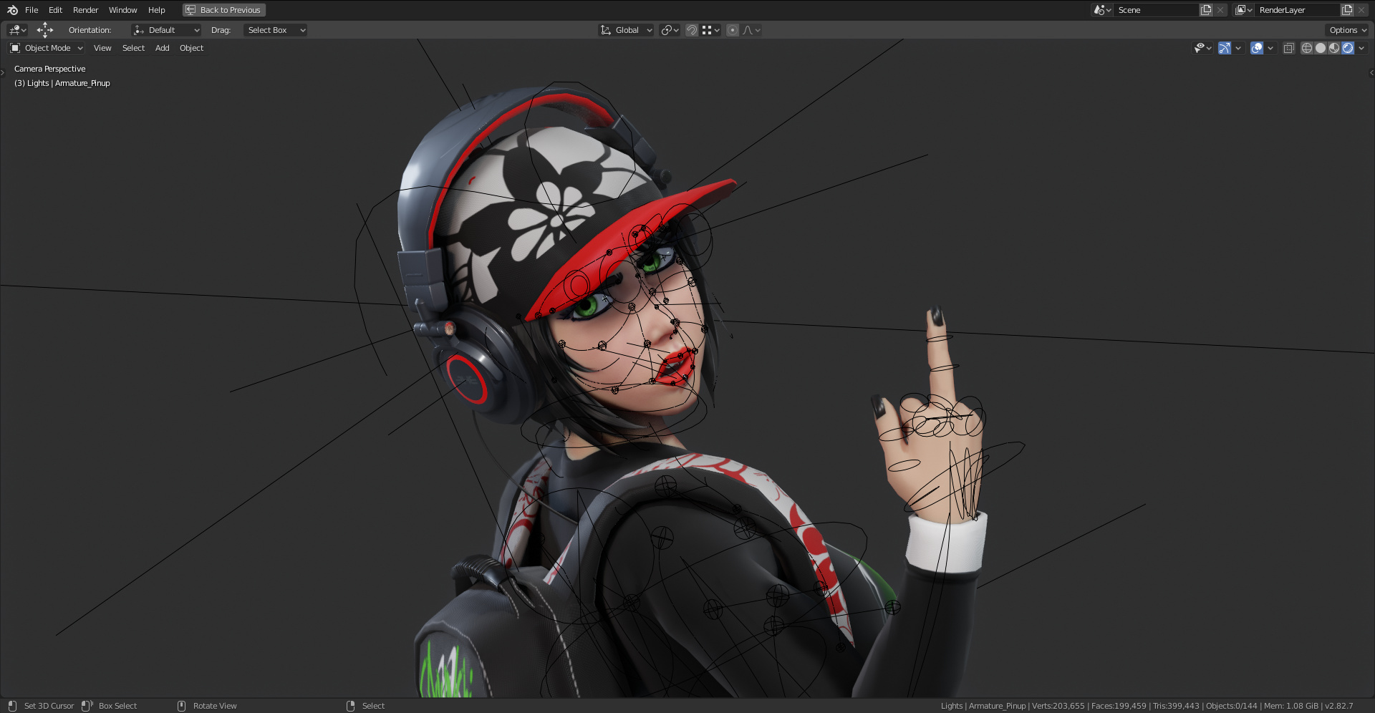
Task: Click the Scene browse icon
Action: click(1102, 10)
